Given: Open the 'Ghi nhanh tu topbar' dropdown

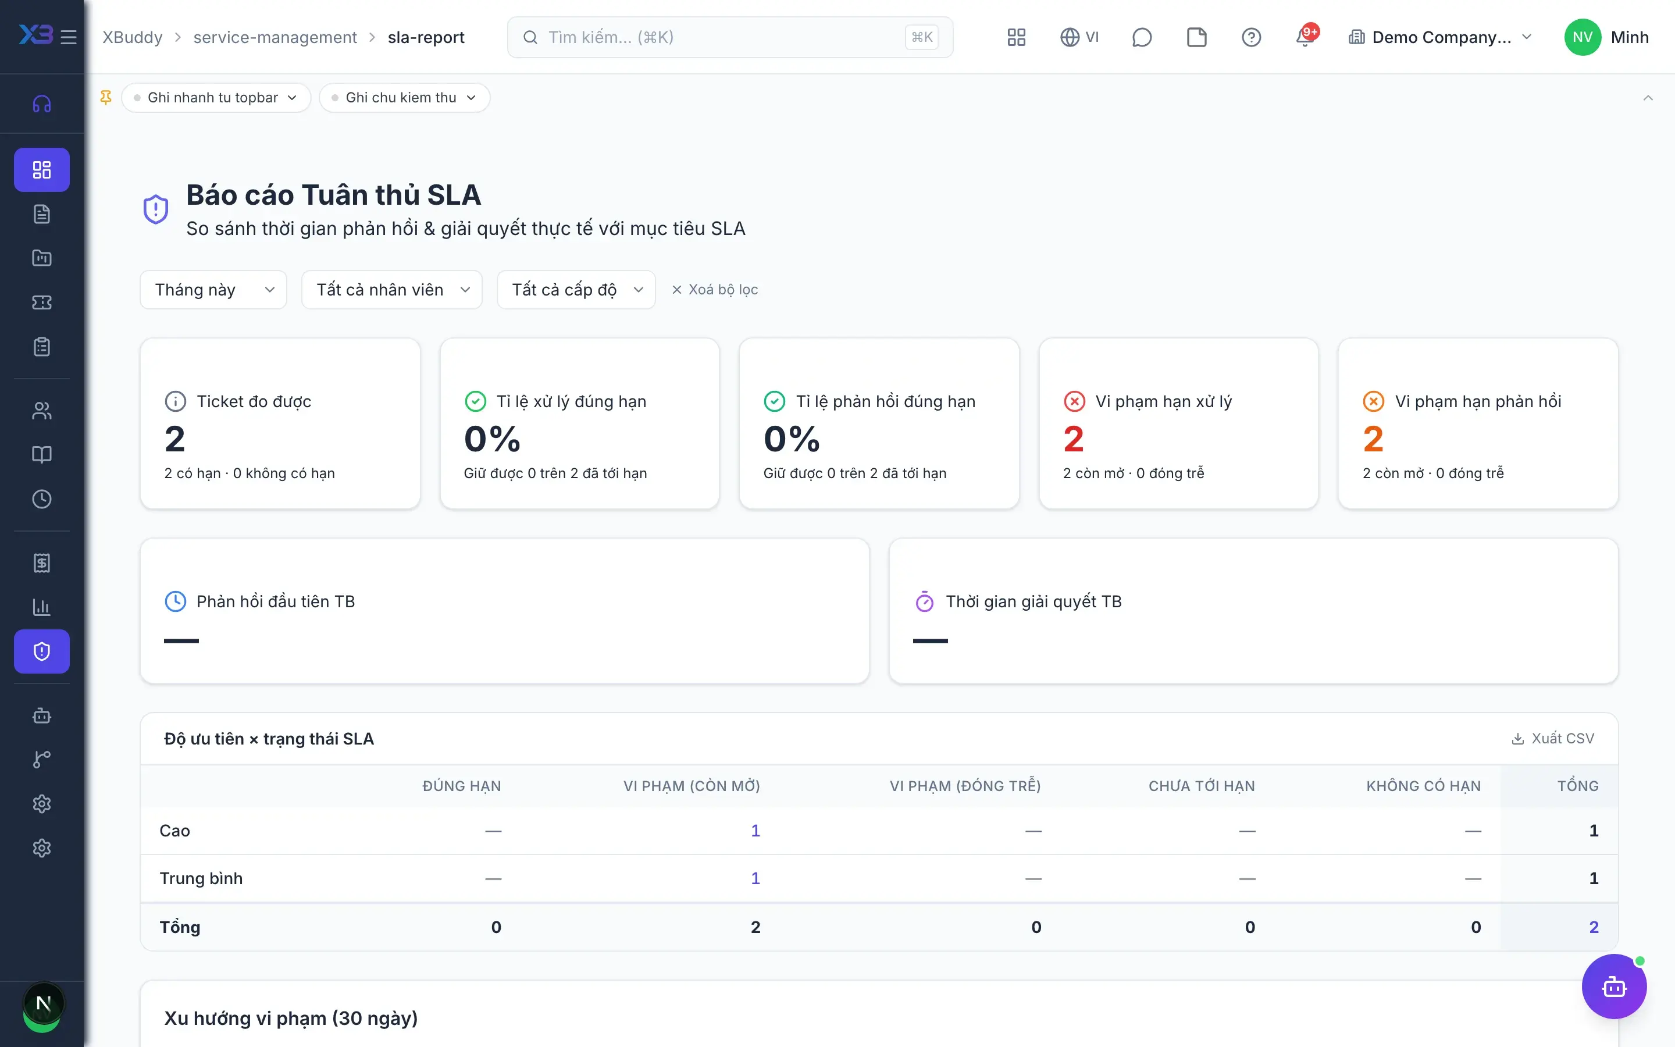Looking at the screenshot, I should coord(216,98).
